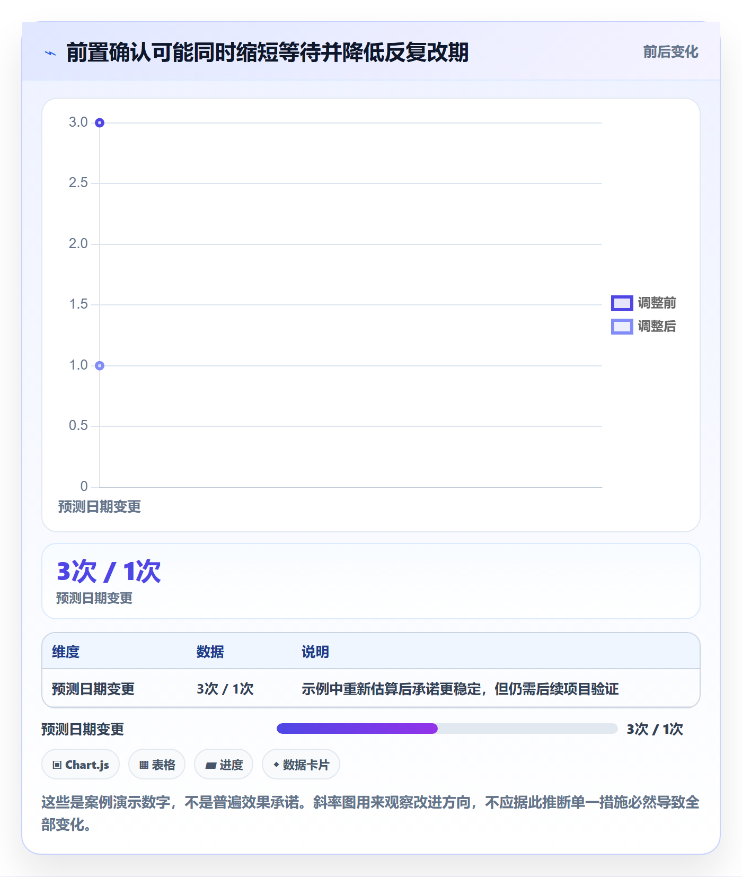Click the table cell 3次 / 1次
The width and height of the screenshot is (742, 877).
click(225, 689)
